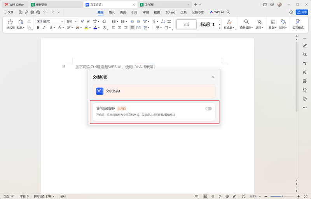Switch to web layout view in status bar

tap(227, 196)
